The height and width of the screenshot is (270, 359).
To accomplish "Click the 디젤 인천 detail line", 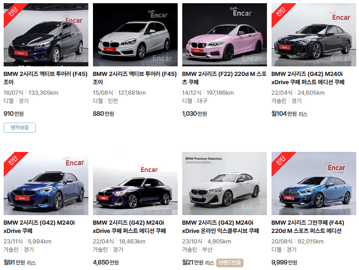I will (x=105, y=101).
